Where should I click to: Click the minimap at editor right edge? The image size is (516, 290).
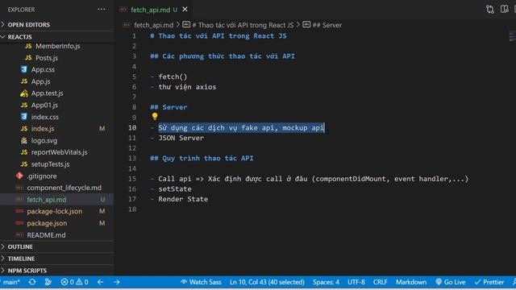point(512,36)
